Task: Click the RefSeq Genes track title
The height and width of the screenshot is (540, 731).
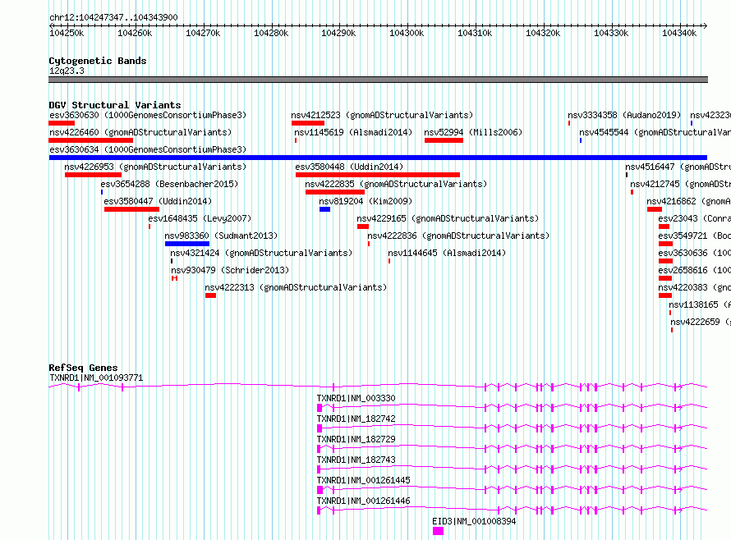Action: pos(83,368)
